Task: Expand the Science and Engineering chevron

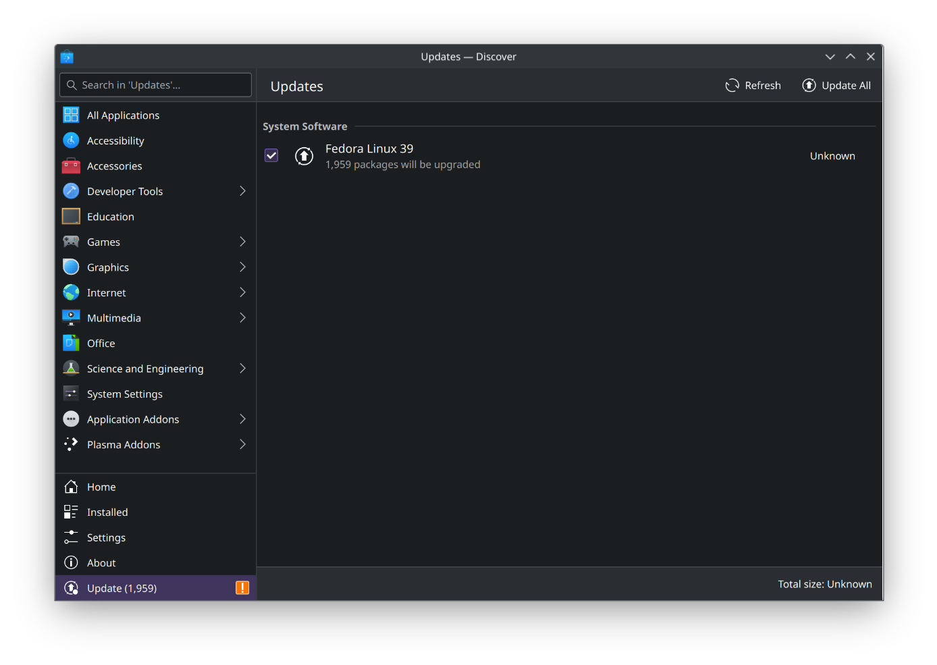Action: 242,368
